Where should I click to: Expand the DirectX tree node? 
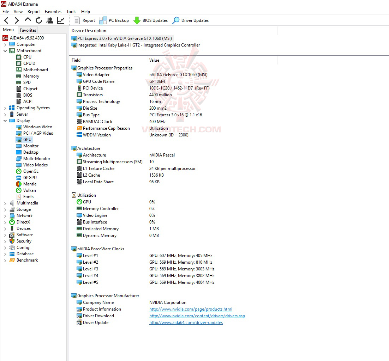click(5, 222)
